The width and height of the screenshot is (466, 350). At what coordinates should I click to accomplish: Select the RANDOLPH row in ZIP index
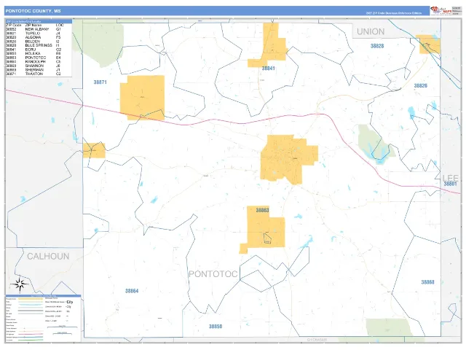click(x=33, y=61)
